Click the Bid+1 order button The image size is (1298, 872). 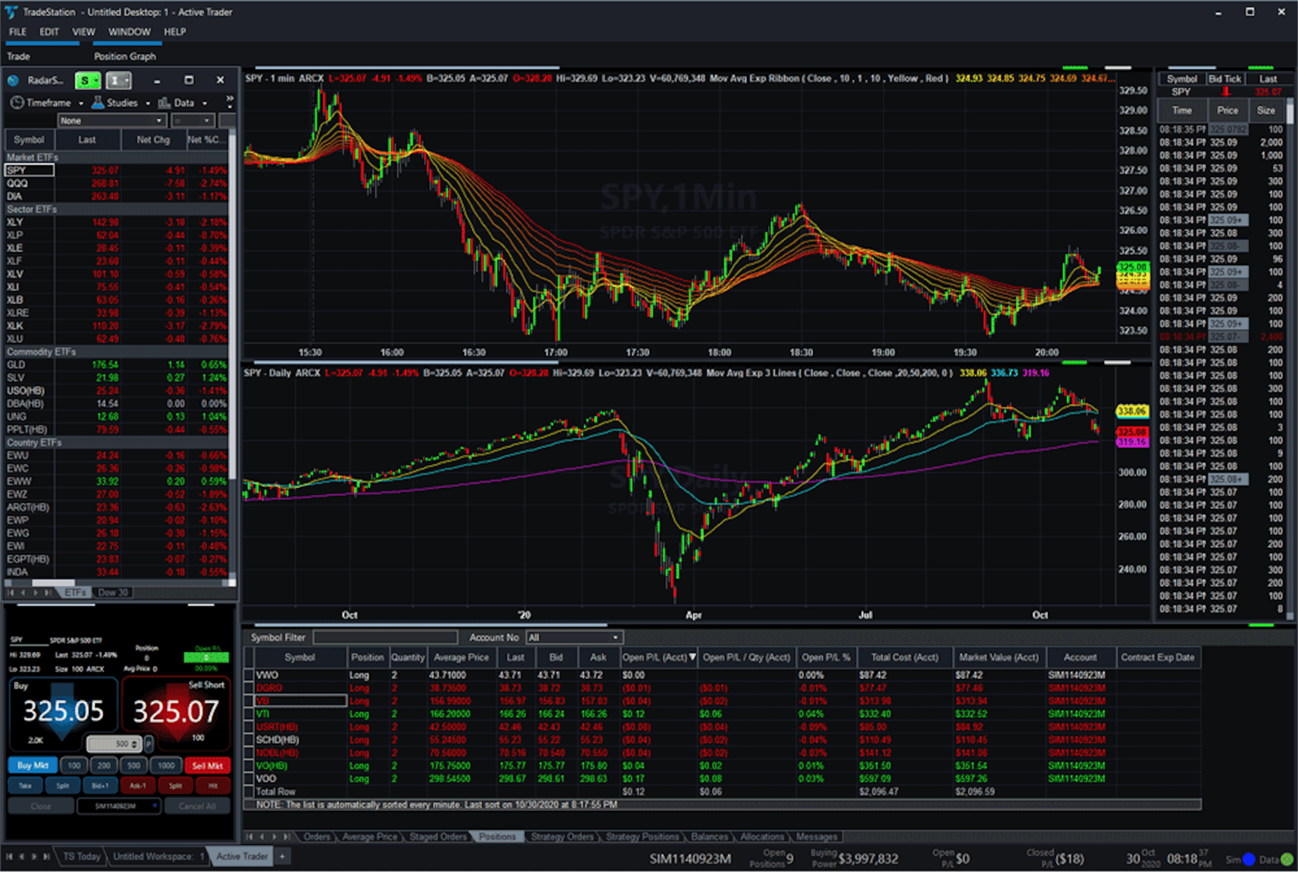click(x=100, y=785)
